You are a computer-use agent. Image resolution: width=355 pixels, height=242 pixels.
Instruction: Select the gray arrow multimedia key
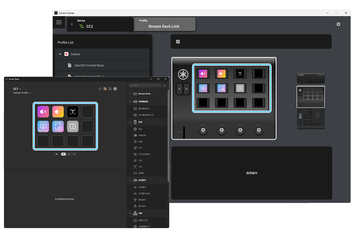point(72,126)
